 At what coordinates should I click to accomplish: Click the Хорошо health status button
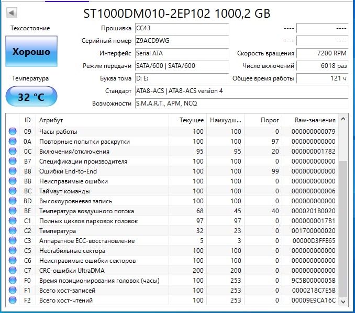point(31,51)
